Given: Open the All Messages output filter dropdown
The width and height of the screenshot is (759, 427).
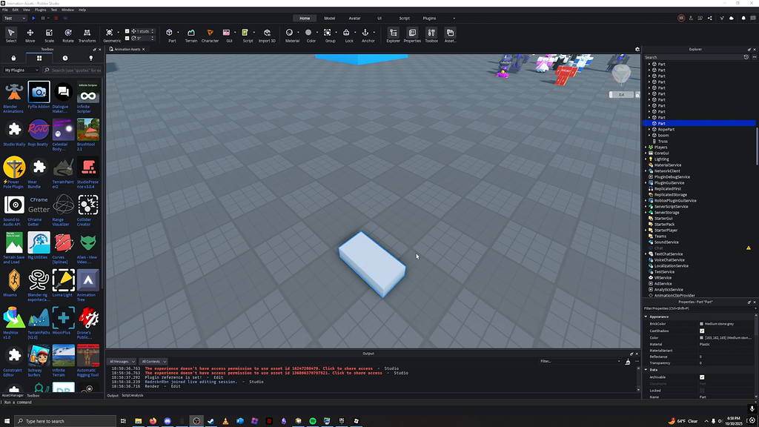Looking at the screenshot, I should click(122, 361).
